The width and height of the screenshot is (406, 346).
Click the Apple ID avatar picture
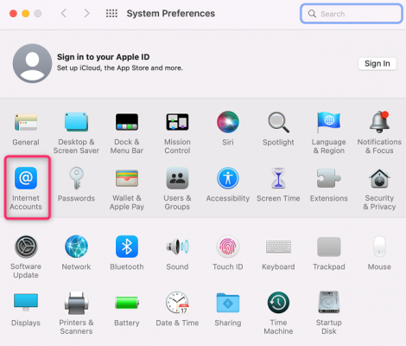(x=32, y=63)
